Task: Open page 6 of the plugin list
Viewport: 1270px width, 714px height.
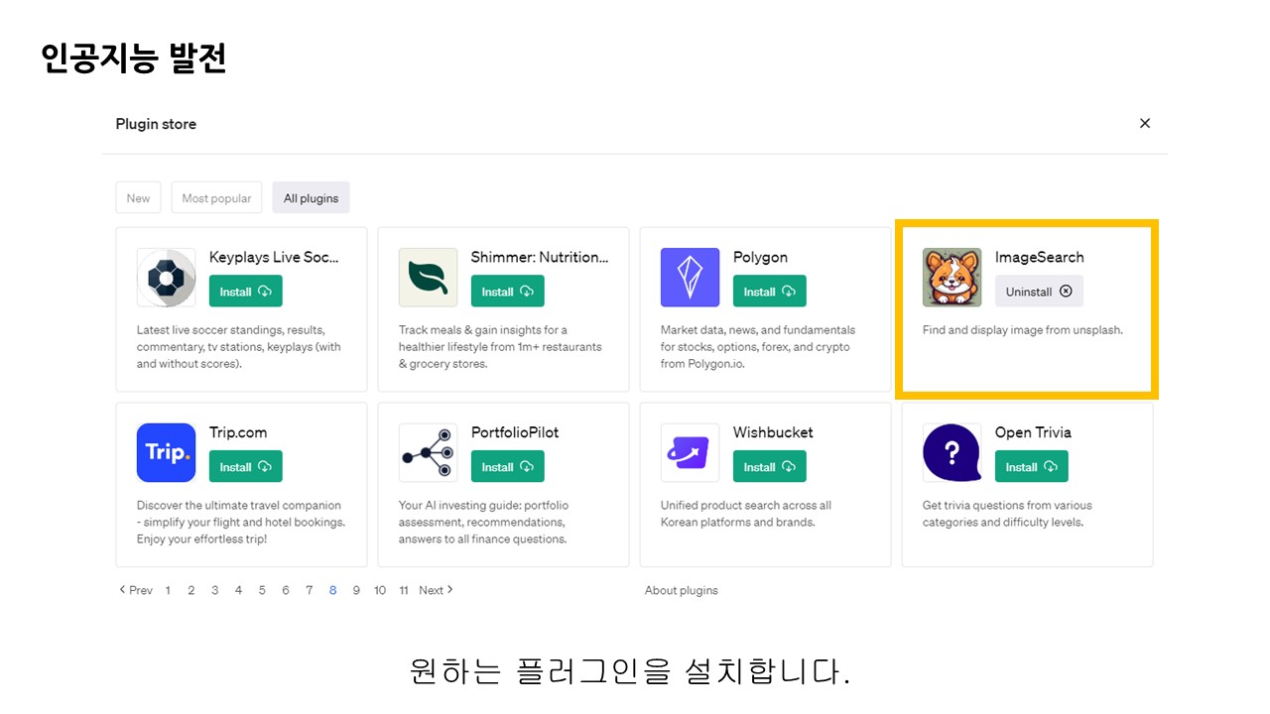Action: click(x=286, y=590)
